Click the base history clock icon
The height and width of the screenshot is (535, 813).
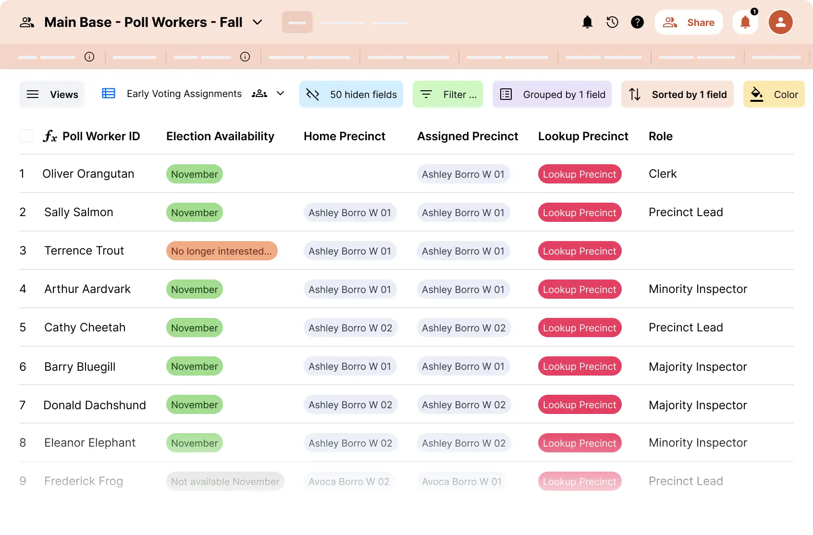click(x=612, y=22)
